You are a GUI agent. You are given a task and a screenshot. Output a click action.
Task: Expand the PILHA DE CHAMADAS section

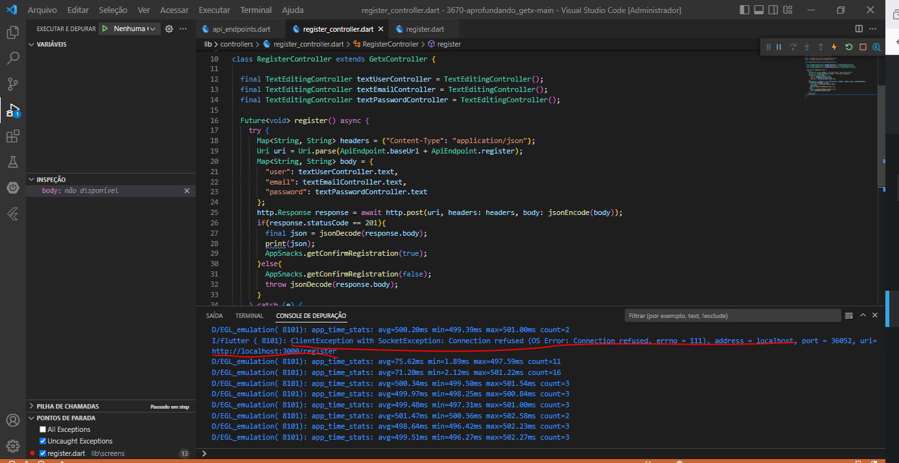[x=67, y=406]
